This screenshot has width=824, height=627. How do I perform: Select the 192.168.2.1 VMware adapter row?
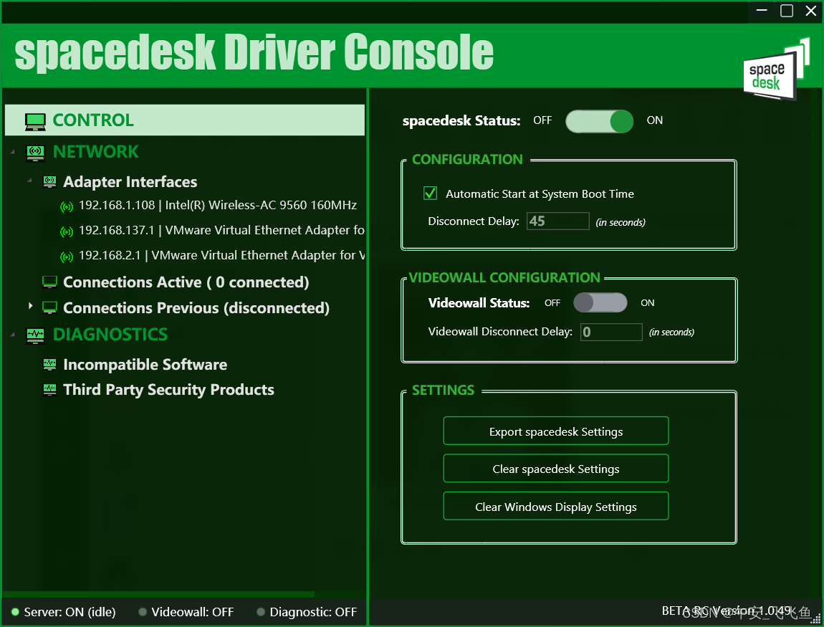tap(221, 256)
